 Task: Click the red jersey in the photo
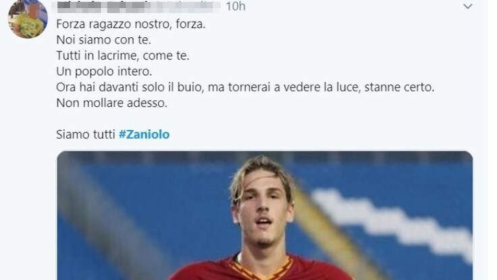click(x=261, y=269)
